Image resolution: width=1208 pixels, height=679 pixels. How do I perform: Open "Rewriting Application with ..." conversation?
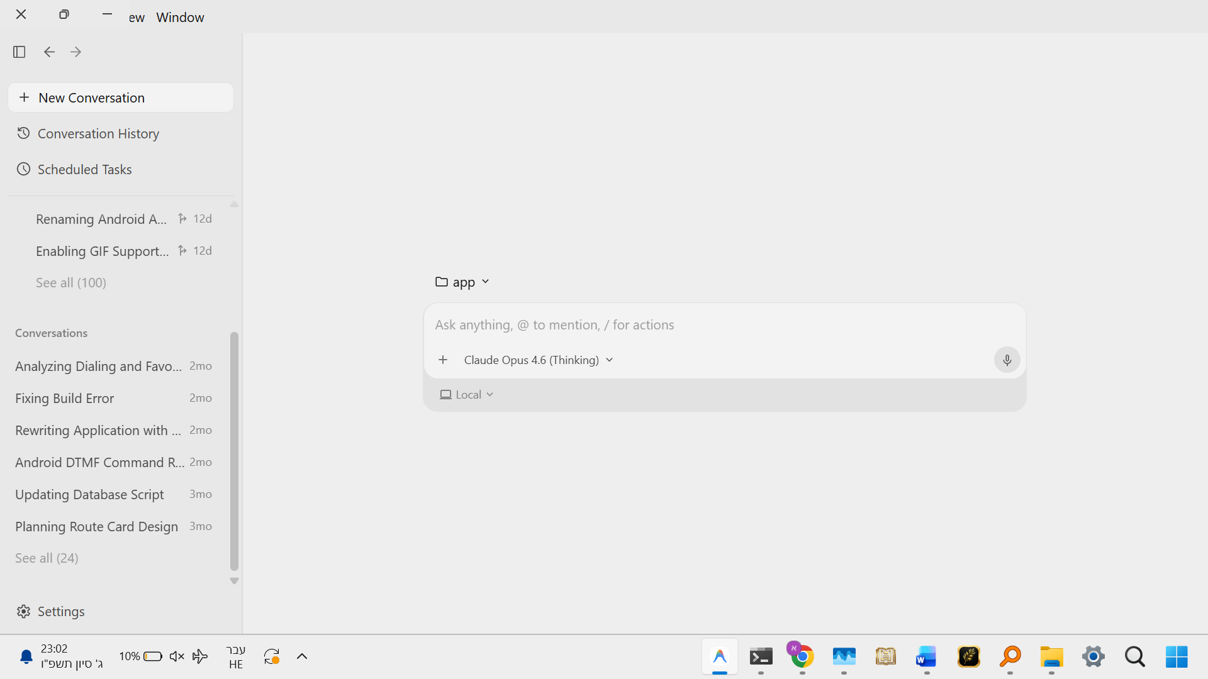113,430
